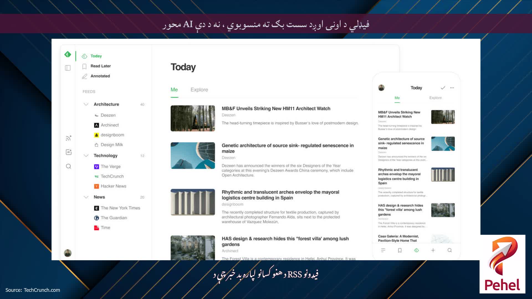Viewport: 532px width, 299px height.
Task: Open the AI feeds icon in sidebar
Action: coord(68,152)
